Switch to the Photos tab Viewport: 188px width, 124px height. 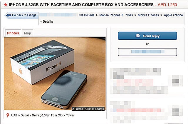click(x=13, y=33)
